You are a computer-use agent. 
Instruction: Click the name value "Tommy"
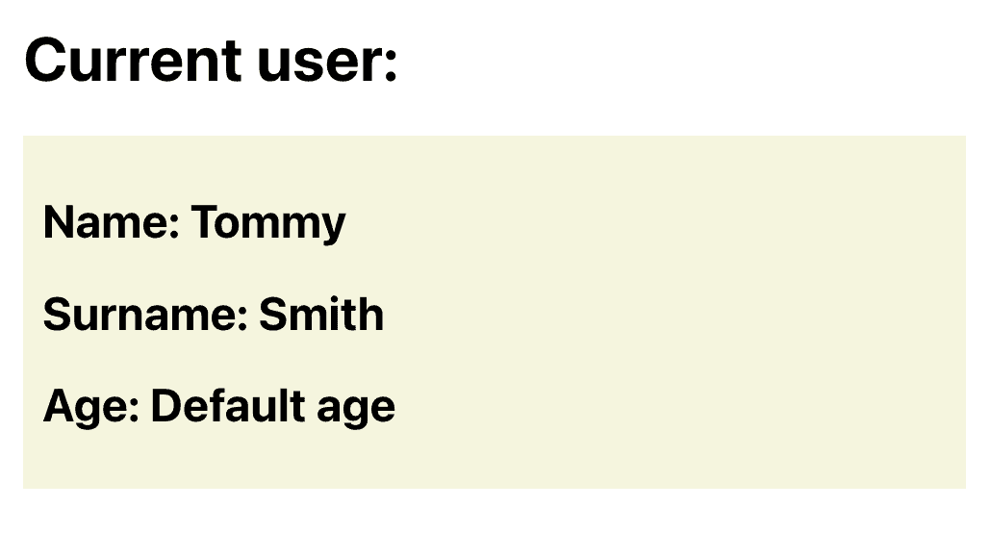pos(268,222)
